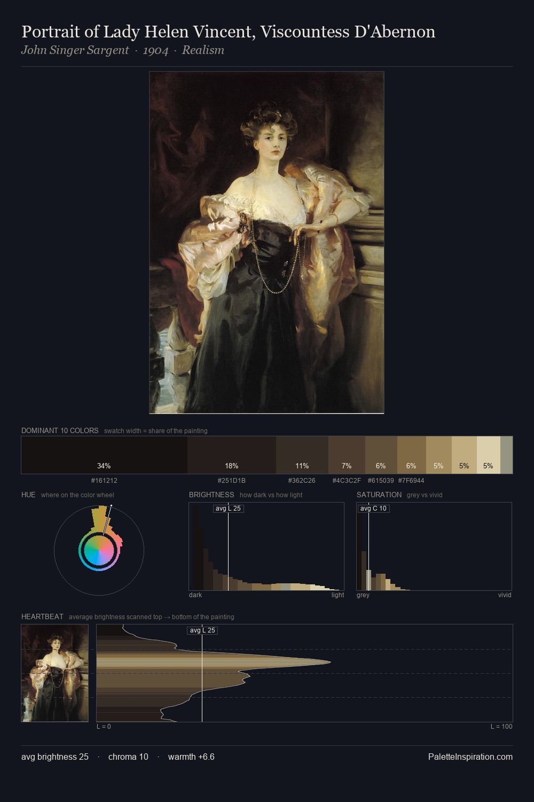Click the 'vivid' axis label
This screenshot has height=802, width=534.
[505, 595]
